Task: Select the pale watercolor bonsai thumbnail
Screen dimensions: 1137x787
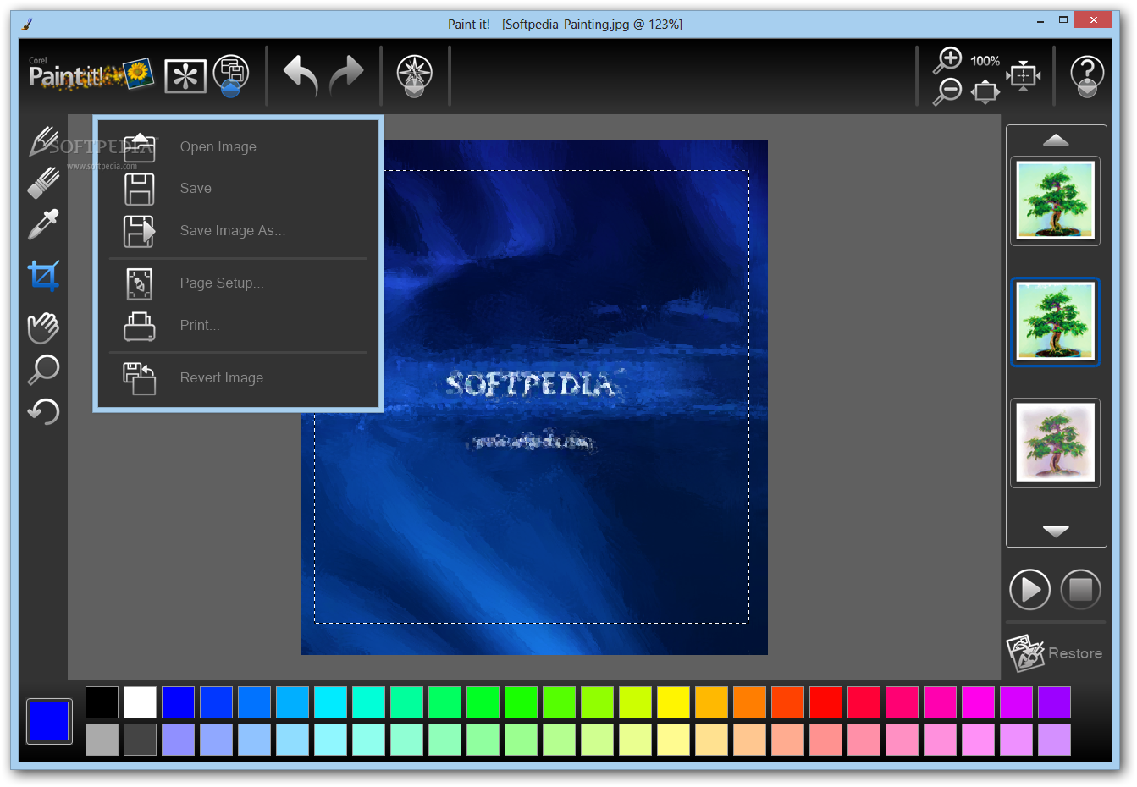Action: (x=1055, y=443)
